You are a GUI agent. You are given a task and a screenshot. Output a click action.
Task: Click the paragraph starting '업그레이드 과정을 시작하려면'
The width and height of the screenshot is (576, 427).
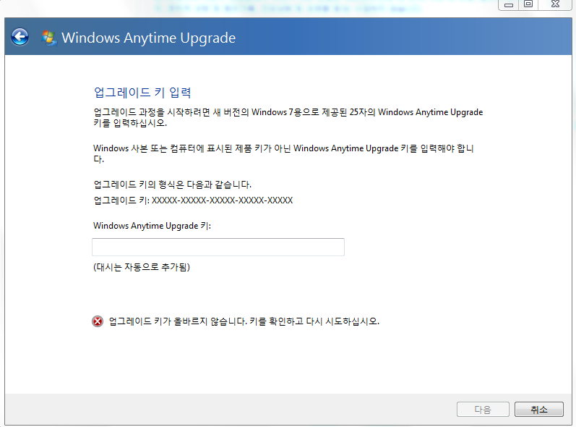click(x=288, y=117)
